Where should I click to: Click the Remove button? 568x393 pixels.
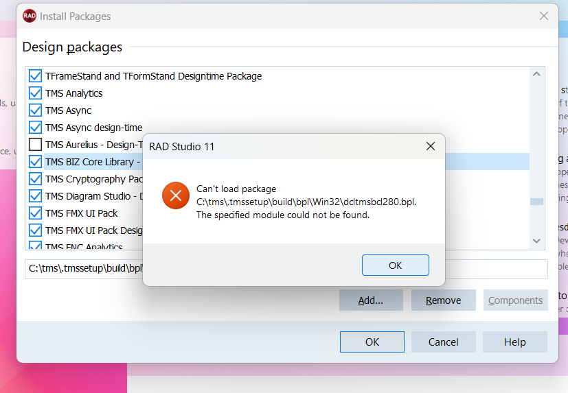coord(444,300)
